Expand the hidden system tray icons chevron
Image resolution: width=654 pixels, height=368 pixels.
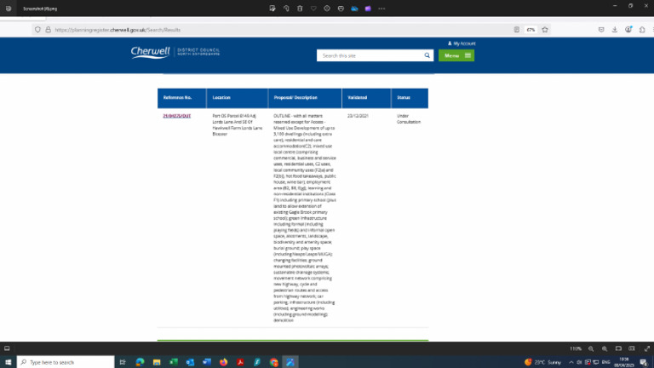(x=571, y=362)
